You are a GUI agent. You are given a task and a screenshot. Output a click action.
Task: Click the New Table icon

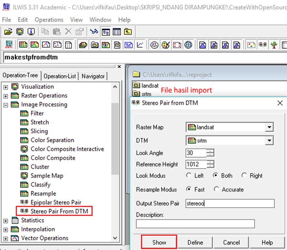pyautogui.click(x=68, y=45)
